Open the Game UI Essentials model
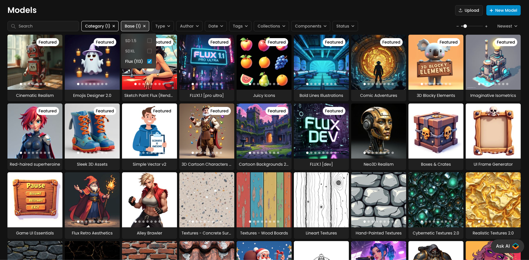This screenshot has width=529, height=260. 35,206
